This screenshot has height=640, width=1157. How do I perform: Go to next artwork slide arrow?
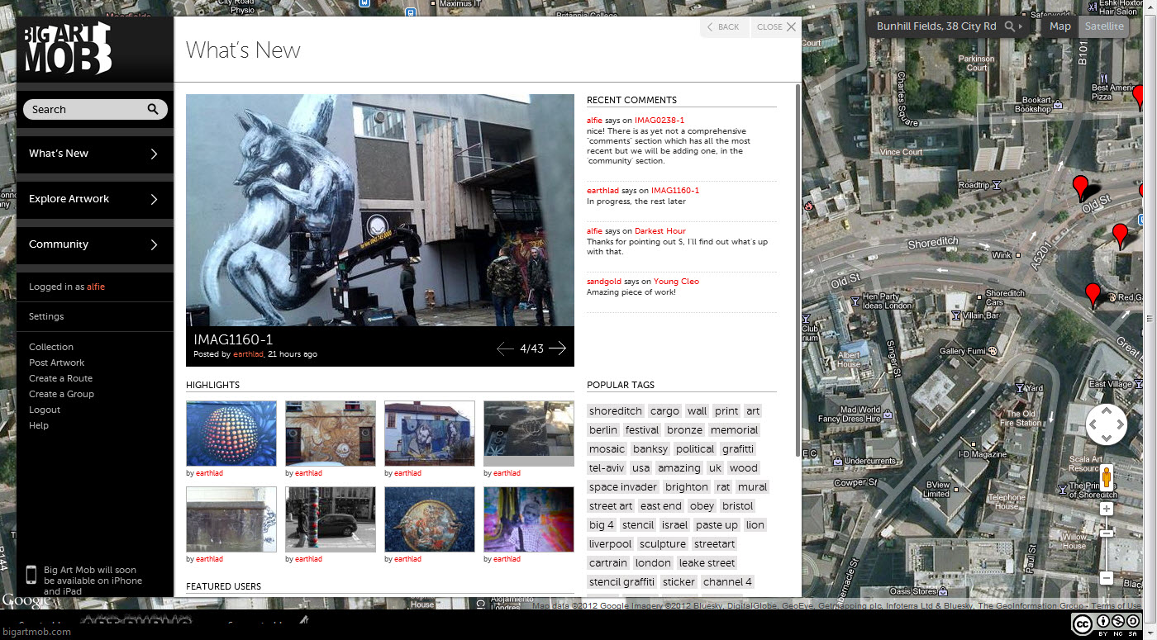pyautogui.click(x=558, y=348)
